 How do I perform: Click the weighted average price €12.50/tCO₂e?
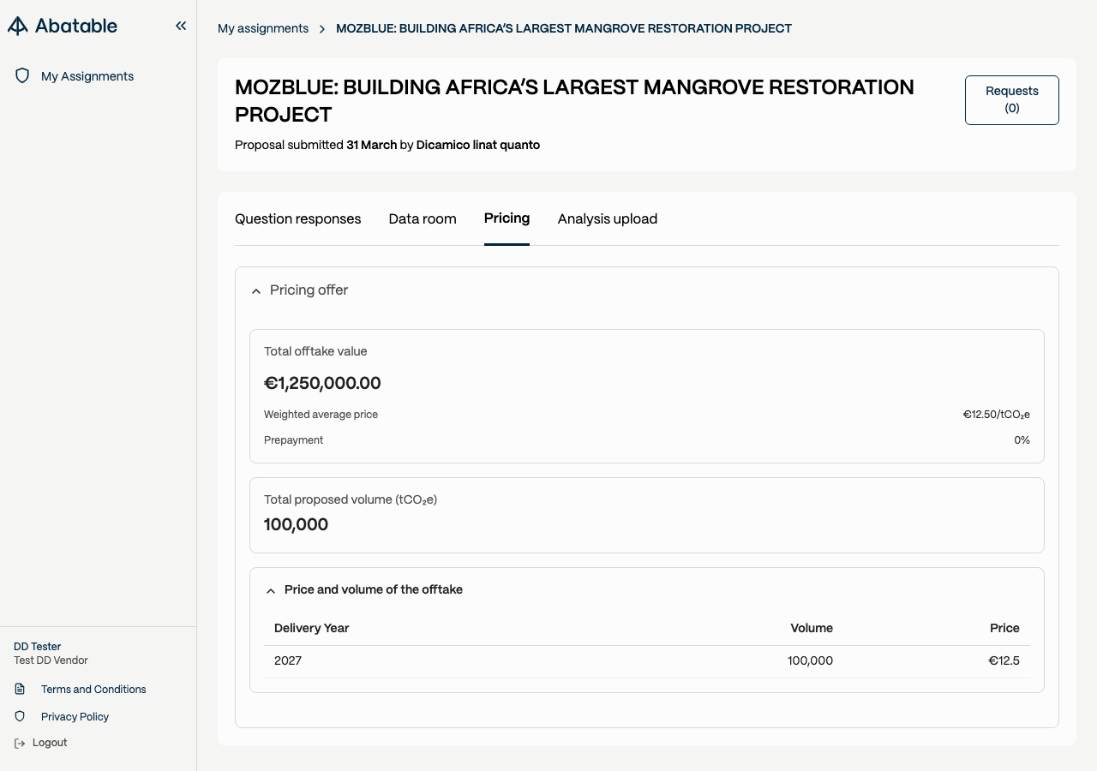coord(997,415)
